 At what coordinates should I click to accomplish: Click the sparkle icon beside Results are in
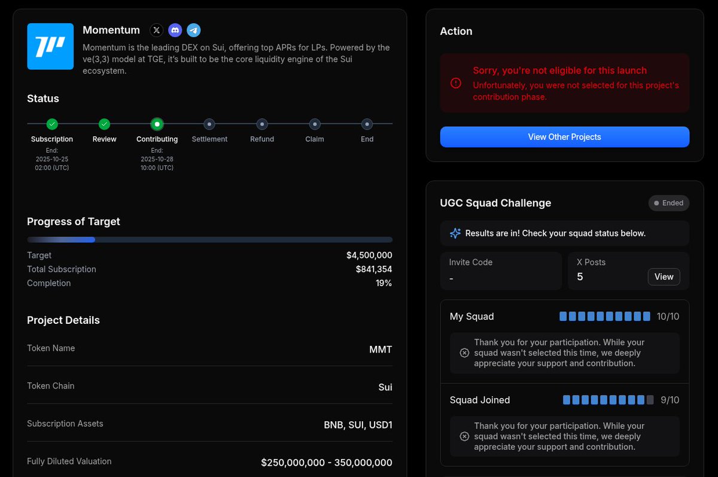[x=455, y=233]
